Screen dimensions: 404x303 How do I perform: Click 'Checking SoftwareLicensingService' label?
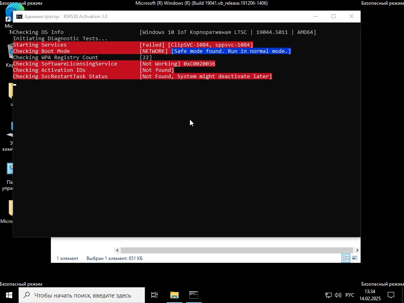click(65, 64)
